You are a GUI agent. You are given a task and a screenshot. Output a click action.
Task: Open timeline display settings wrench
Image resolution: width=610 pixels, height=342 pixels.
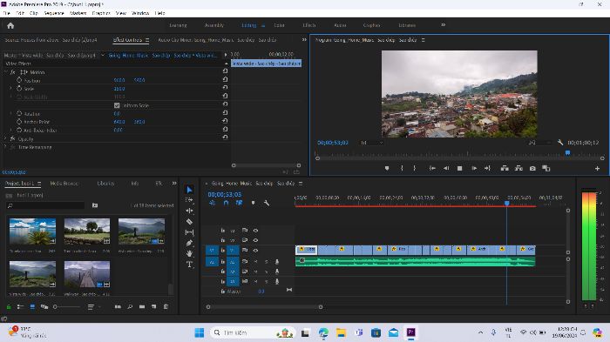tap(267, 203)
